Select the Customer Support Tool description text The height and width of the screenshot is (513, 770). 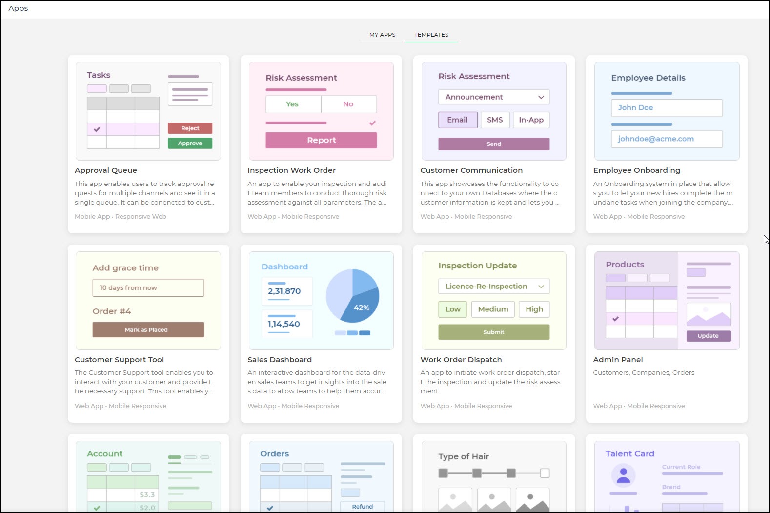[144, 382]
